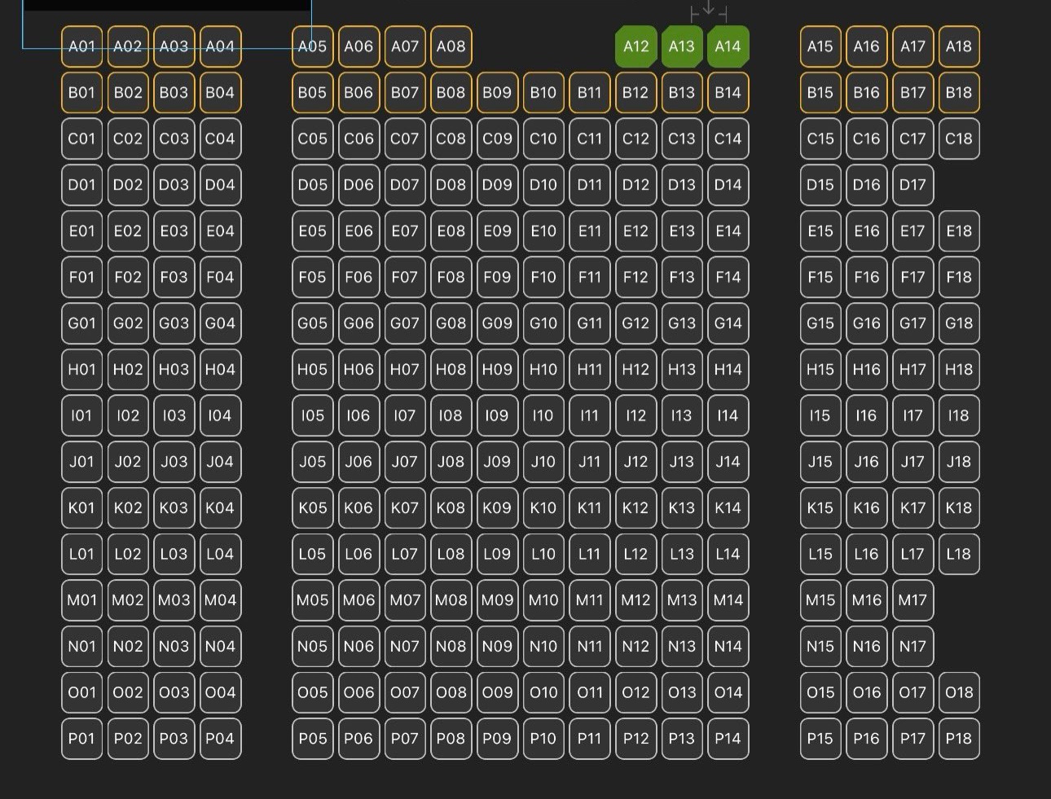Select seat I05

coord(312,415)
